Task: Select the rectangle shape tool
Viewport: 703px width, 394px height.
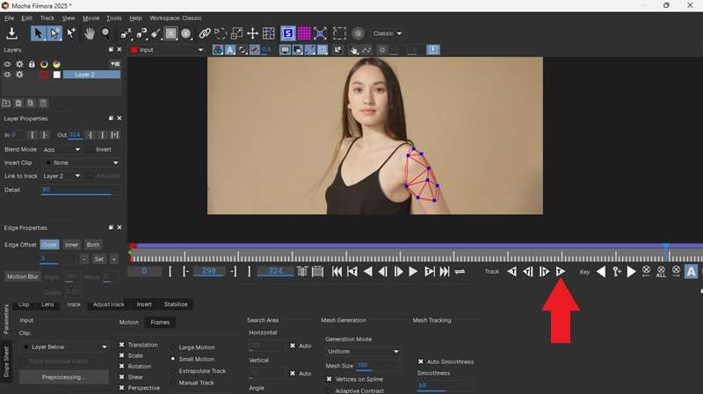Action: point(170,33)
